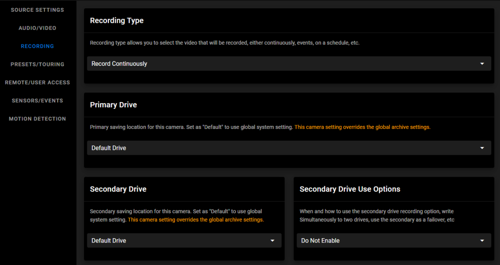Viewport: 500px width, 265px height.
Task: Click the orange override warning under Primary Drive
Action: click(x=362, y=127)
